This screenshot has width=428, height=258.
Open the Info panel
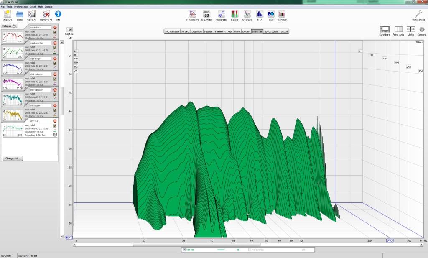coord(58,15)
